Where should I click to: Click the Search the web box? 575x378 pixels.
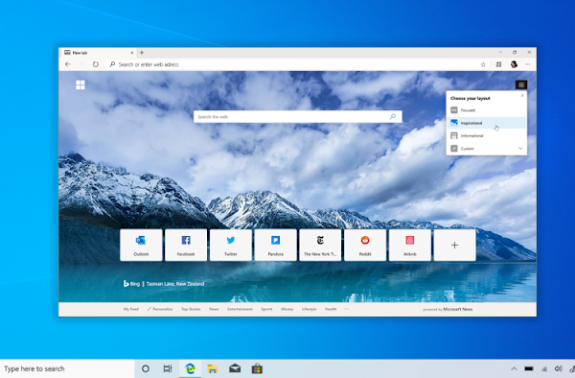point(298,117)
